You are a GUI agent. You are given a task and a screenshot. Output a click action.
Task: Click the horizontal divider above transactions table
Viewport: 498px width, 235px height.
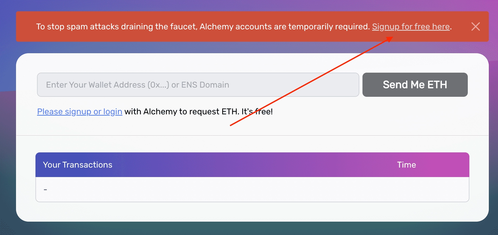[x=252, y=135]
